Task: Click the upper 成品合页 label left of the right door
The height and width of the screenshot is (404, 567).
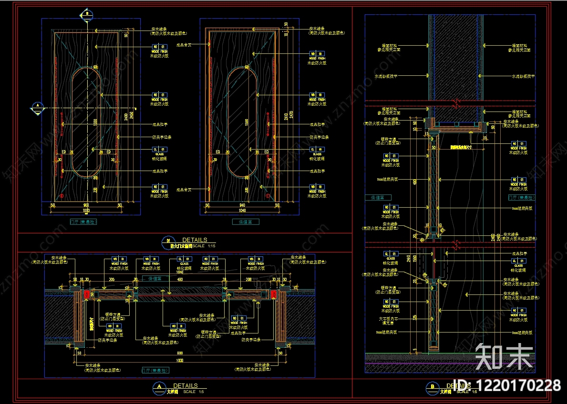Action: tap(184, 45)
